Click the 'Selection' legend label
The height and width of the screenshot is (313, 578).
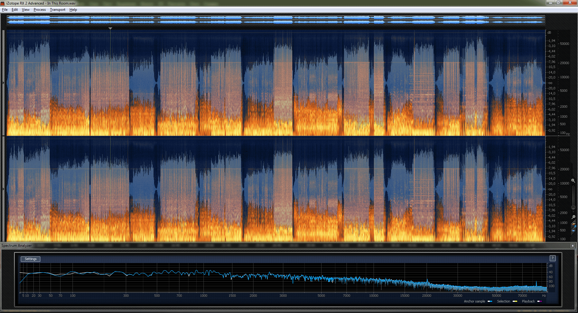503,301
